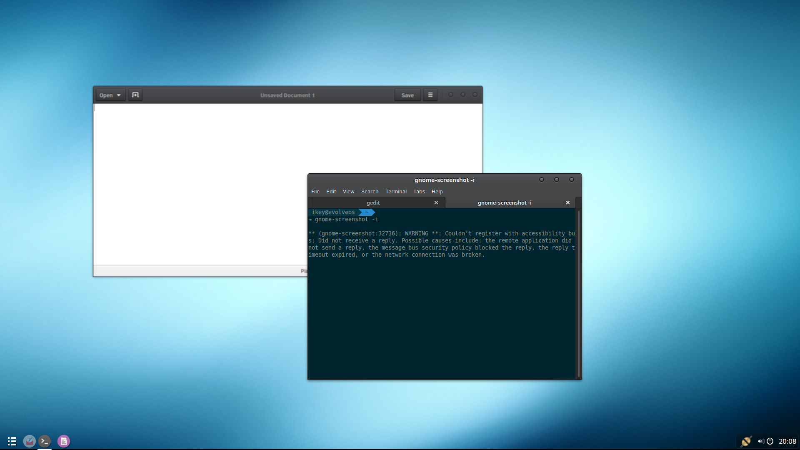The height and width of the screenshot is (450, 800).
Task: Click the power icon in the tray
Action: click(770, 441)
